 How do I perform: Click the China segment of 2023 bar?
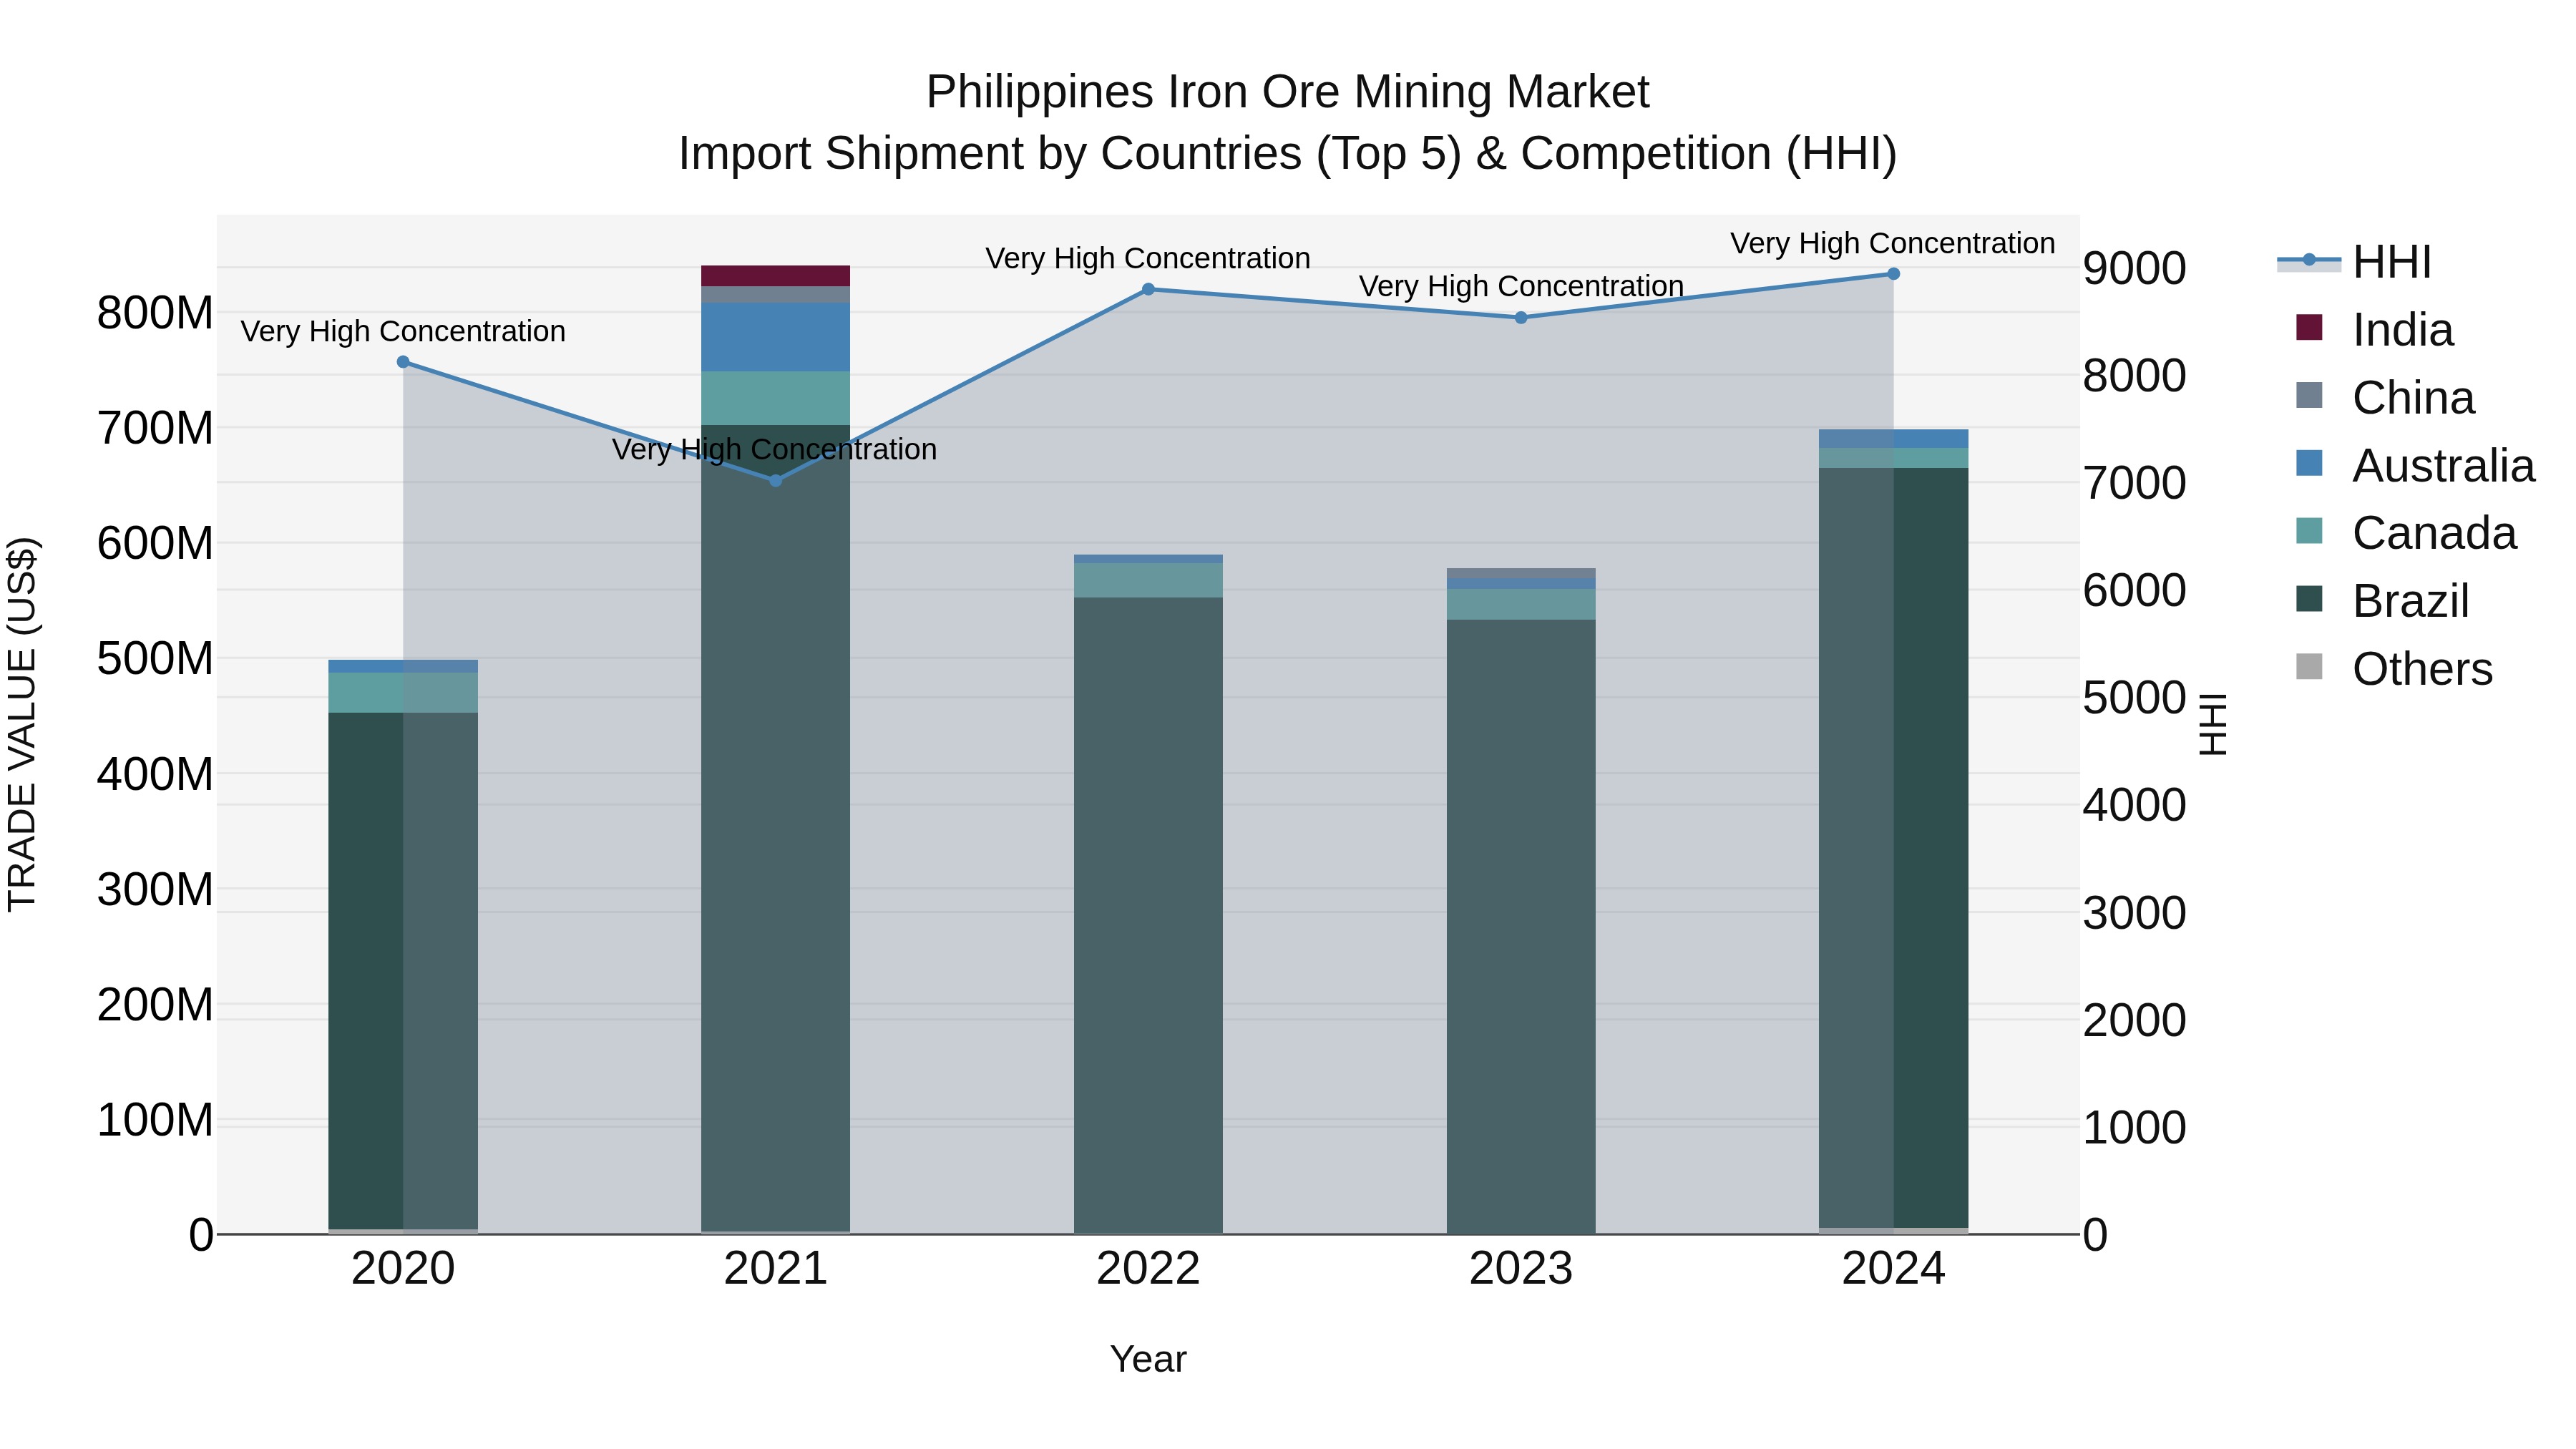[x=1521, y=573]
